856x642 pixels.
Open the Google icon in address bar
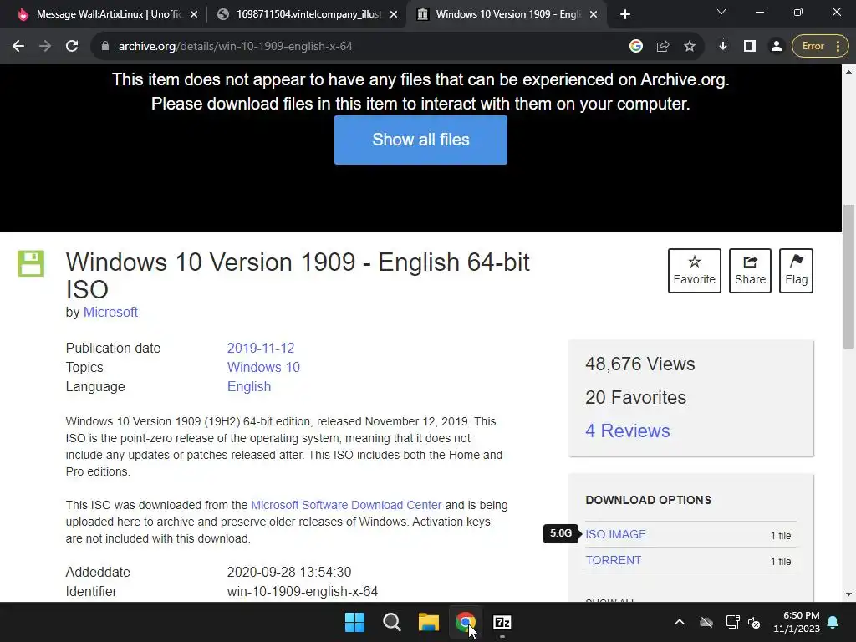[x=636, y=47]
